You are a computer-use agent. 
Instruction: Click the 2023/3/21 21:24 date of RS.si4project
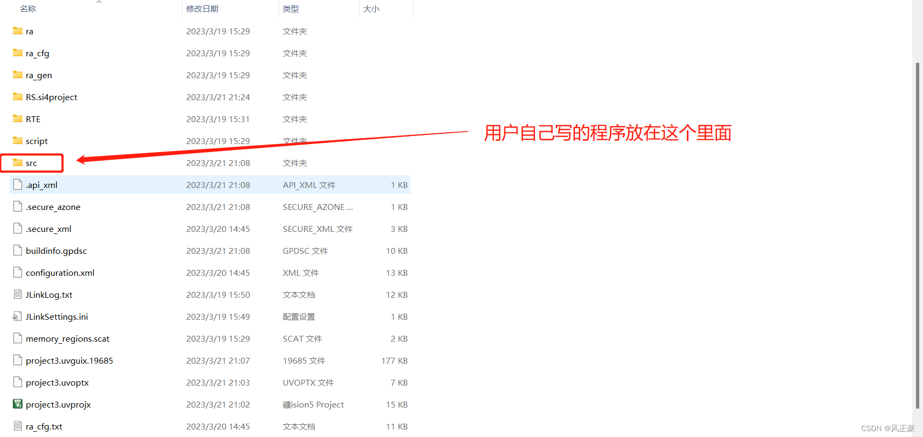[x=218, y=97]
